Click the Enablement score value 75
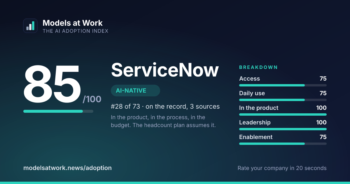The width and height of the screenshot is (350, 184). coord(323,137)
